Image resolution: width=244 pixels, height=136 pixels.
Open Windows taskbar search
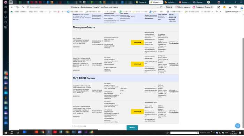(12, 133)
